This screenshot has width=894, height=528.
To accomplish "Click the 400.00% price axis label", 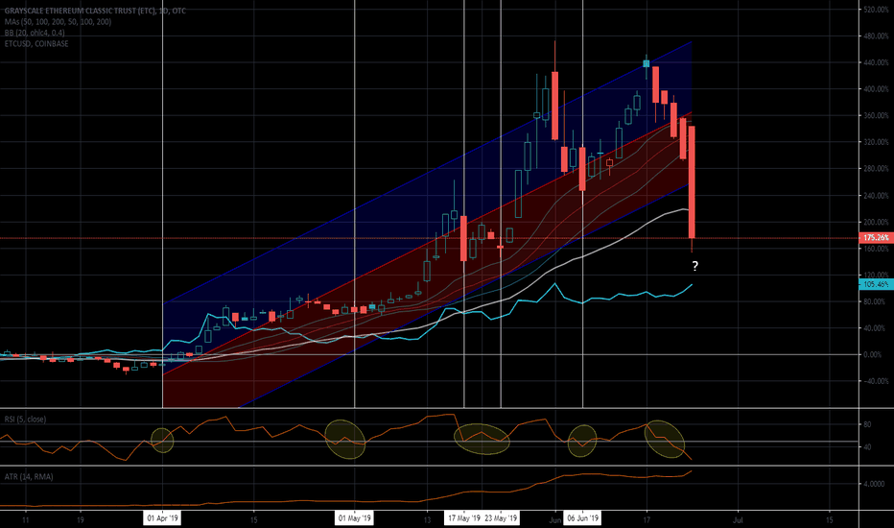I will tap(877, 89).
